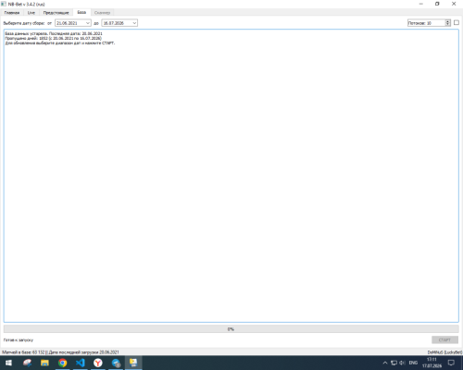
Task: Launch Google Chrome from the taskbar
Action: pos(63,363)
